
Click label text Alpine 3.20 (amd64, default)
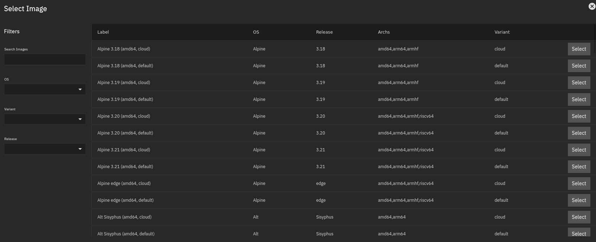click(x=125, y=133)
